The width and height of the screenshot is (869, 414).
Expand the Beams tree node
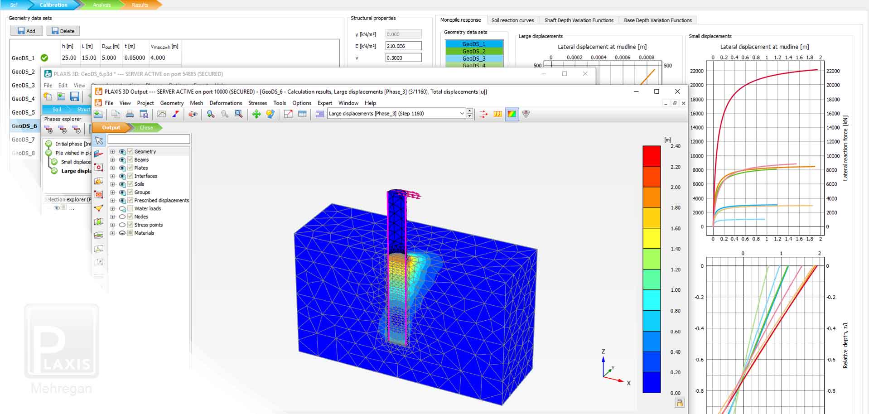point(112,159)
